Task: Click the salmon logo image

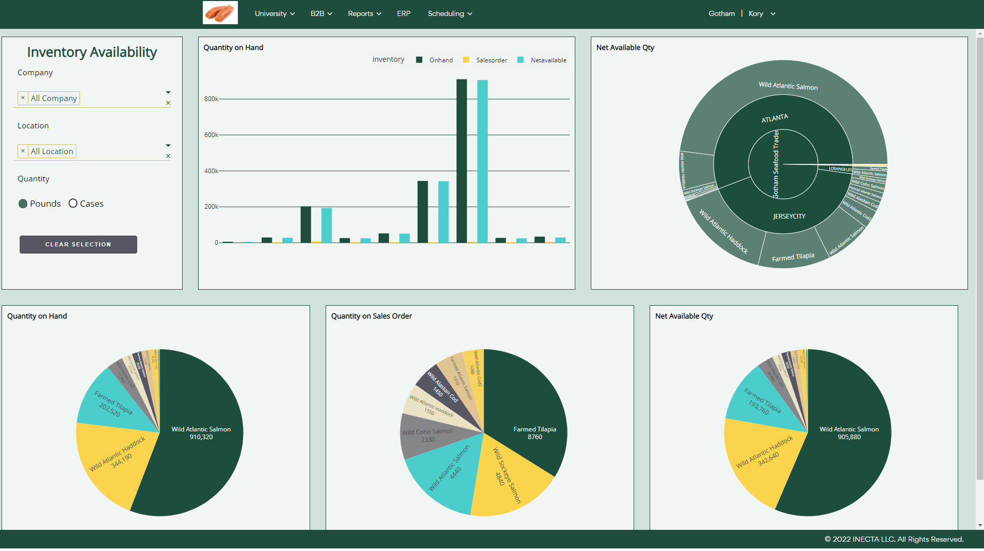Action: point(220,13)
